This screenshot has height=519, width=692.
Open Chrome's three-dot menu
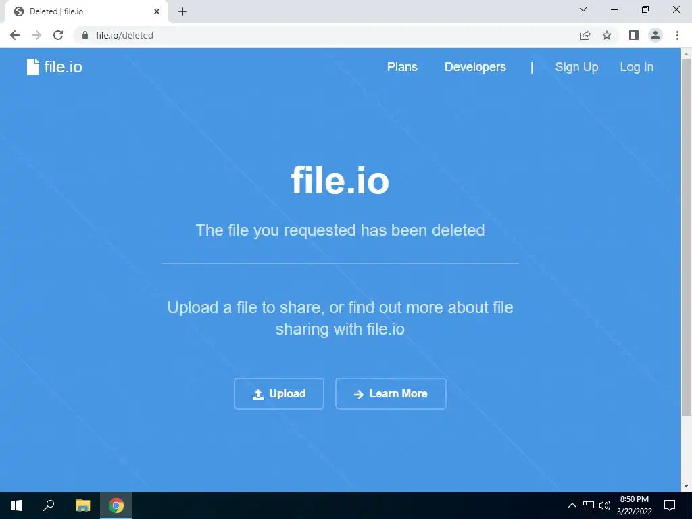click(677, 35)
